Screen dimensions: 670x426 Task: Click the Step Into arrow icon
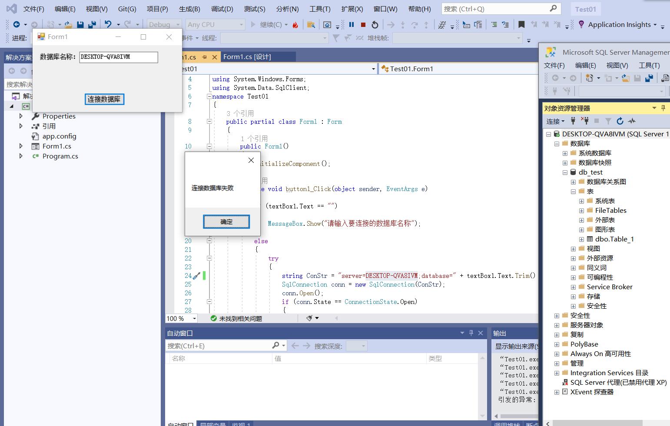click(x=403, y=25)
